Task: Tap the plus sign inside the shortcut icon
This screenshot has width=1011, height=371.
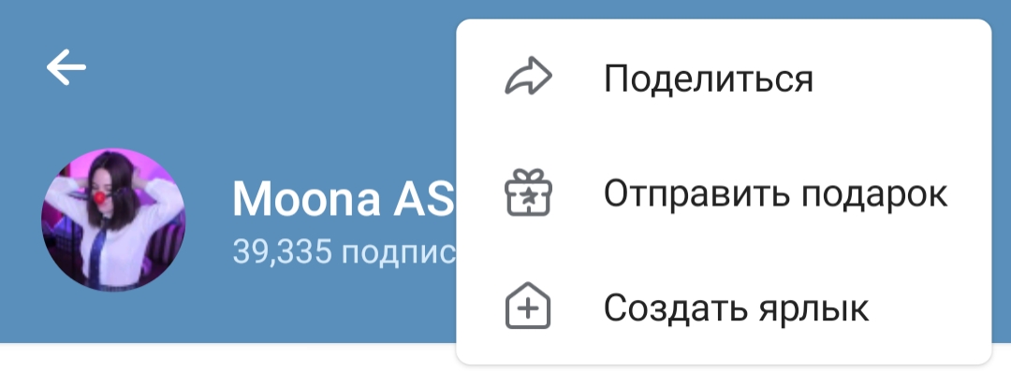Action: coord(528,310)
